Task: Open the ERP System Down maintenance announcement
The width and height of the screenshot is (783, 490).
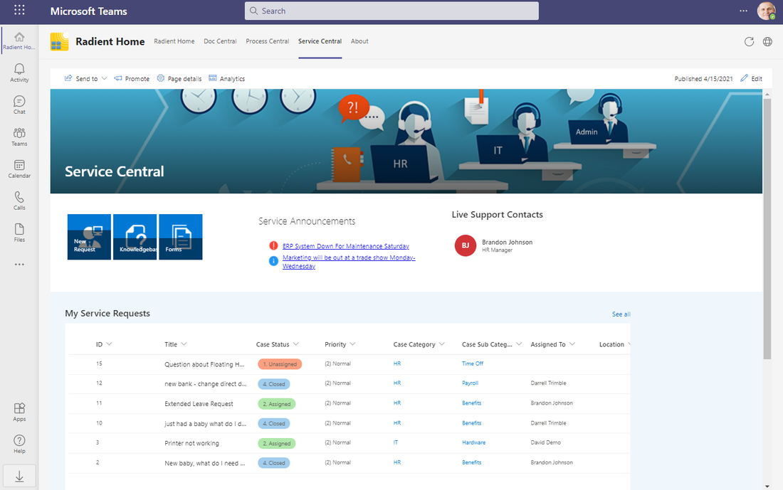Action: click(x=345, y=245)
